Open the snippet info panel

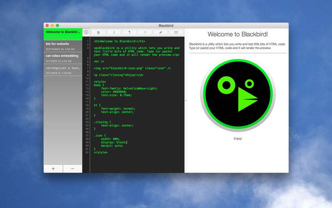tap(86, 32)
